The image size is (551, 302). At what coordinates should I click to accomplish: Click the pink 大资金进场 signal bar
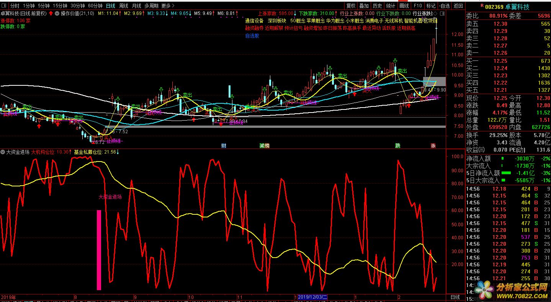(99, 250)
